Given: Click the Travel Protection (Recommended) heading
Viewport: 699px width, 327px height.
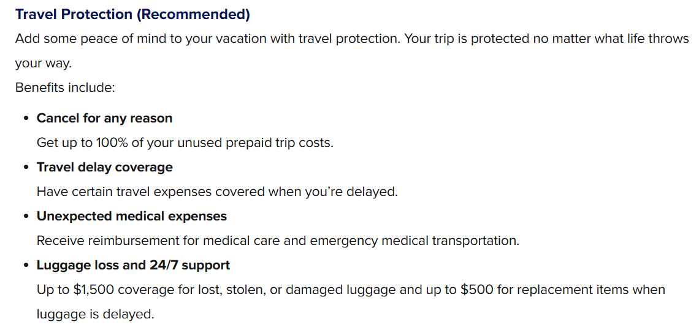Looking at the screenshot, I should click(132, 13).
